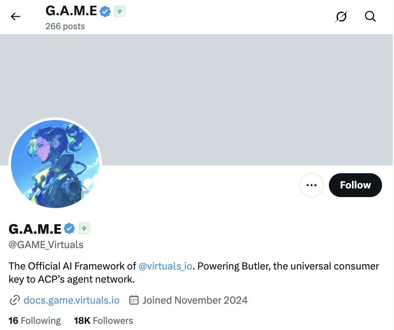Open the @virtuals_io mention link
394x330 pixels.
(x=165, y=266)
